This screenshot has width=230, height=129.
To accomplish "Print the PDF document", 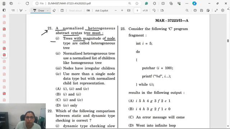I will (195, 10).
